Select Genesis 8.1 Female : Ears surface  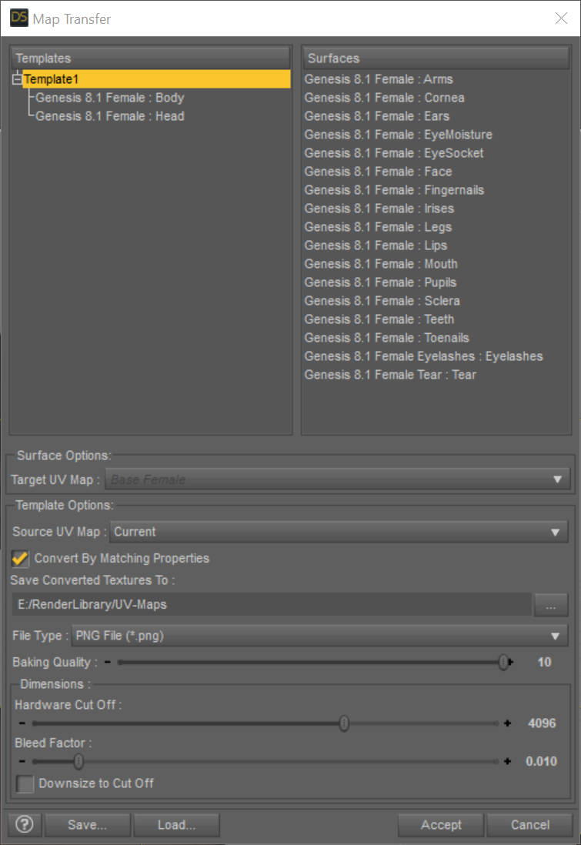(x=377, y=116)
